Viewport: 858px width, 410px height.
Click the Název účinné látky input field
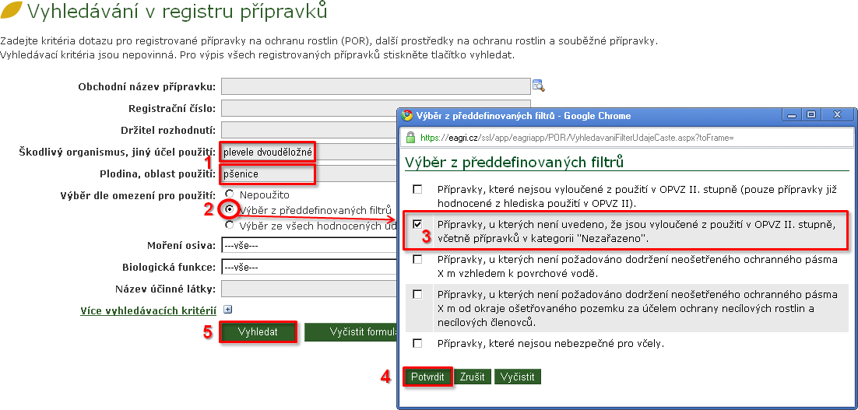click(309, 289)
